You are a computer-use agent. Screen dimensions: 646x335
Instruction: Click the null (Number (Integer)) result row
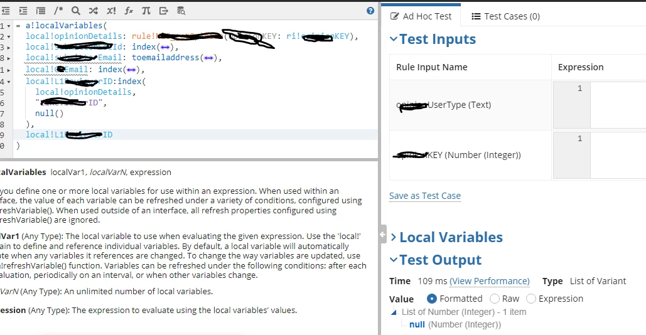(x=455, y=325)
